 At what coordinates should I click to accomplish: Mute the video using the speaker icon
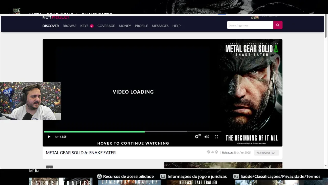click(207, 137)
